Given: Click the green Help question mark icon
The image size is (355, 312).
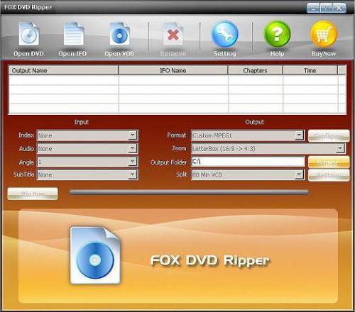Looking at the screenshot, I should [277, 34].
